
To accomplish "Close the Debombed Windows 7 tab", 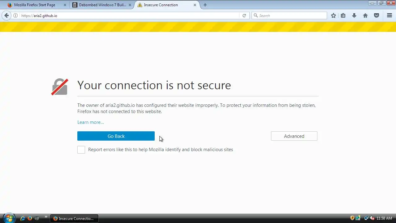I will (130, 5).
